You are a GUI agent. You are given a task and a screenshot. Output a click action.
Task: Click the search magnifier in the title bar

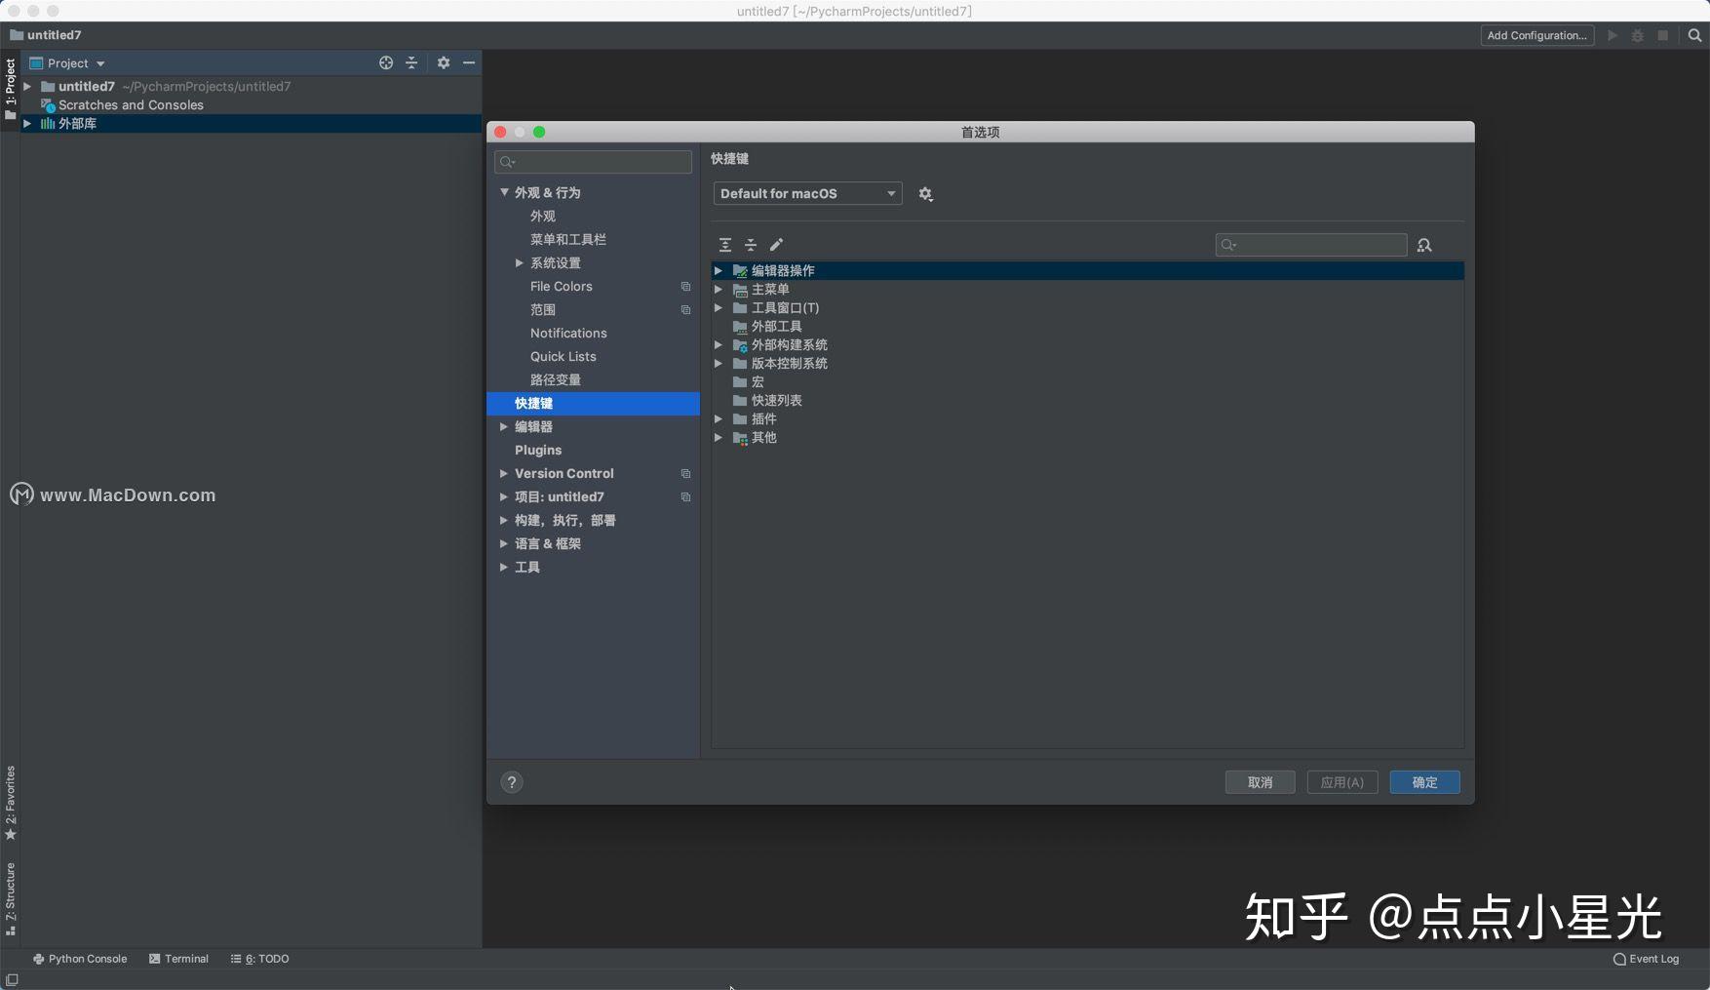[1694, 35]
